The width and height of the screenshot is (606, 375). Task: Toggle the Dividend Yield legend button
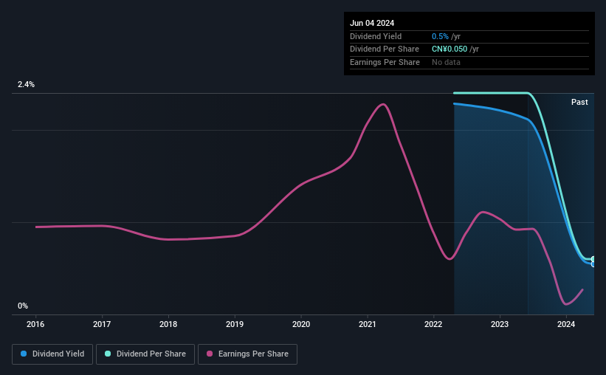coord(52,354)
